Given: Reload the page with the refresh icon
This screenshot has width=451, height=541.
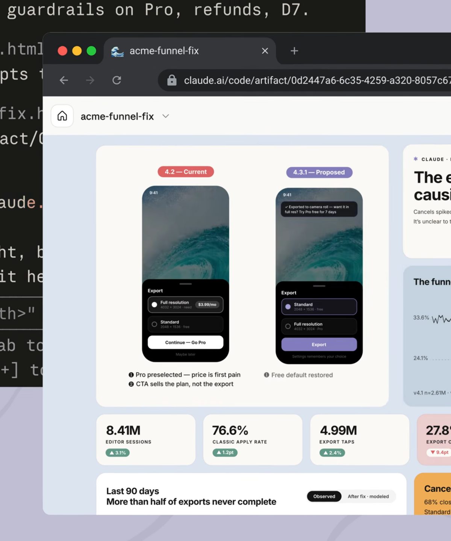Looking at the screenshot, I should point(117,80).
